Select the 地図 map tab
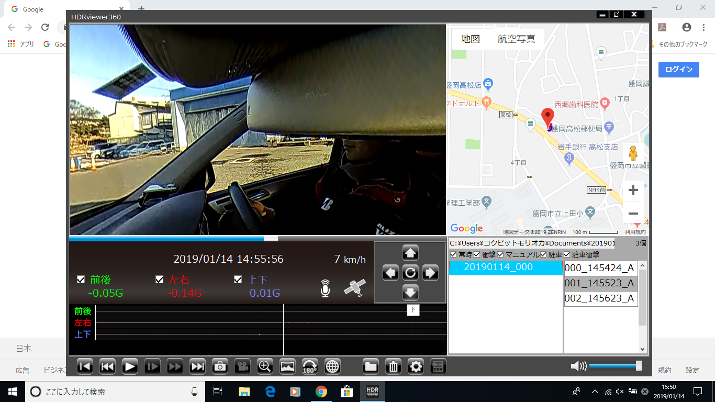Image resolution: width=715 pixels, height=402 pixels. click(x=470, y=39)
